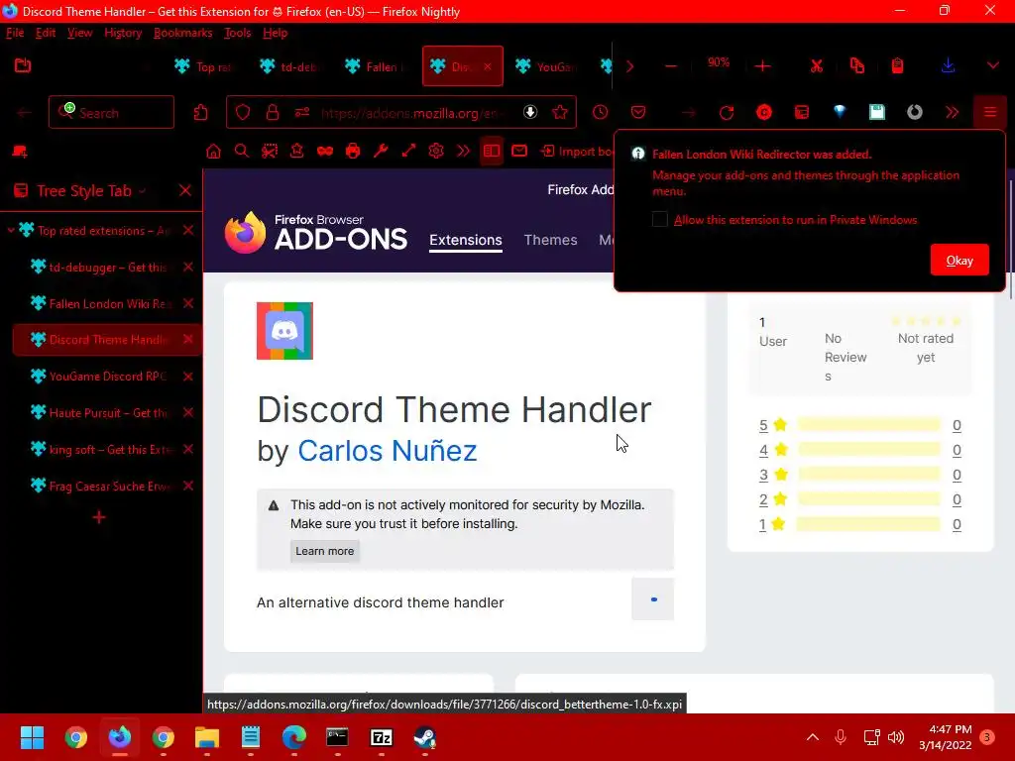Close the king soft tab in sidebar
This screenshot has height=761, width=1015.
187,449
